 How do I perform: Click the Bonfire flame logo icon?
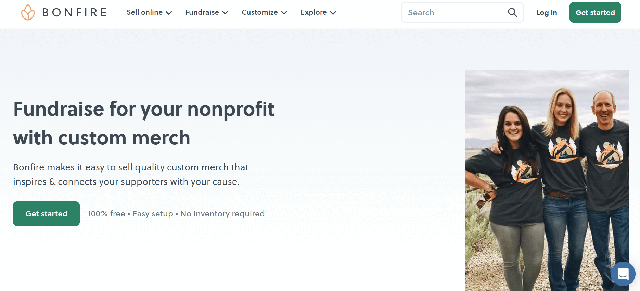tap(28, 12)
